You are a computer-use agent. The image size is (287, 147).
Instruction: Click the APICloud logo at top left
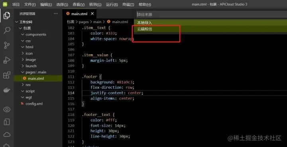5,4
